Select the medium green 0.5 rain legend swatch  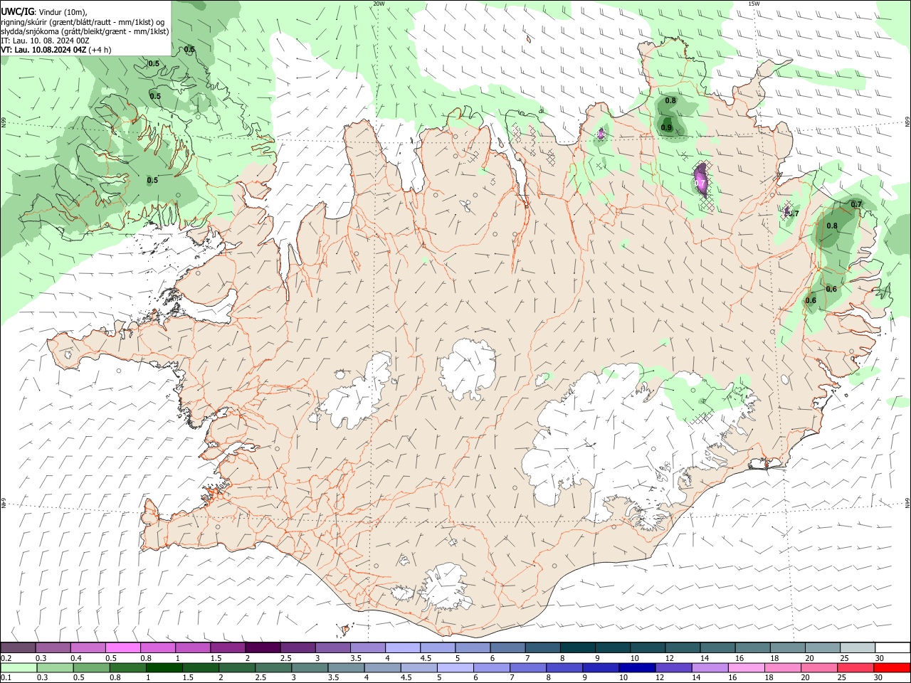click(x=92, y=667)
